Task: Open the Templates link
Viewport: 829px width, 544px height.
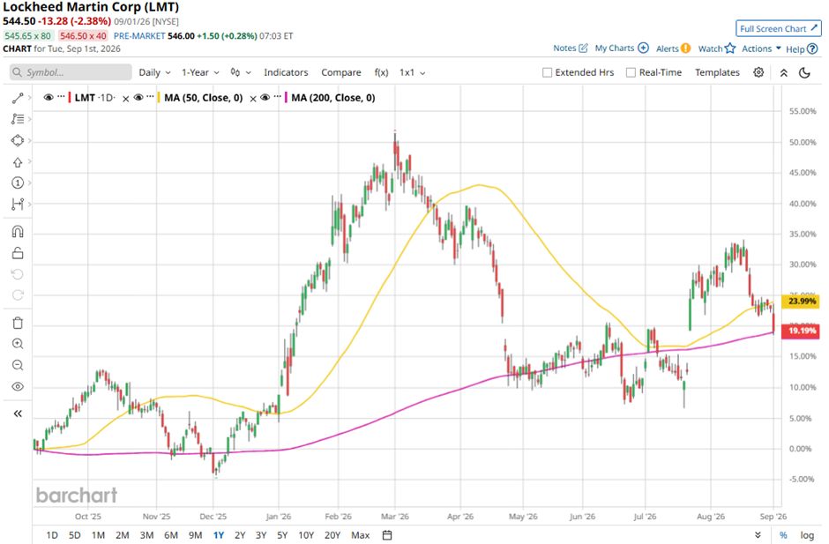Action: pyautogui.click(x=717, y=72)
